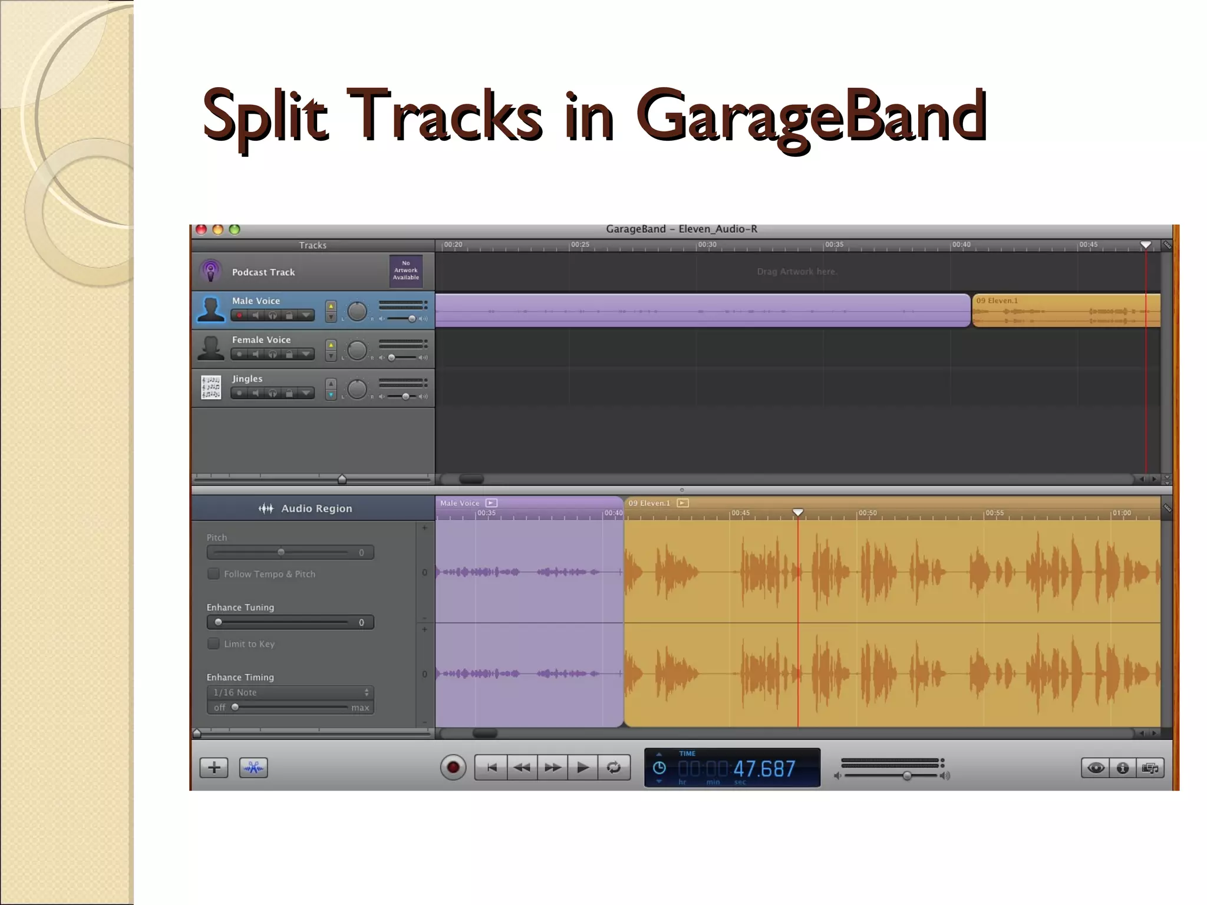This screenshot has width=1207, height=905.
Task: Mute the Female Voice track
Action: (x=256, y=355)
